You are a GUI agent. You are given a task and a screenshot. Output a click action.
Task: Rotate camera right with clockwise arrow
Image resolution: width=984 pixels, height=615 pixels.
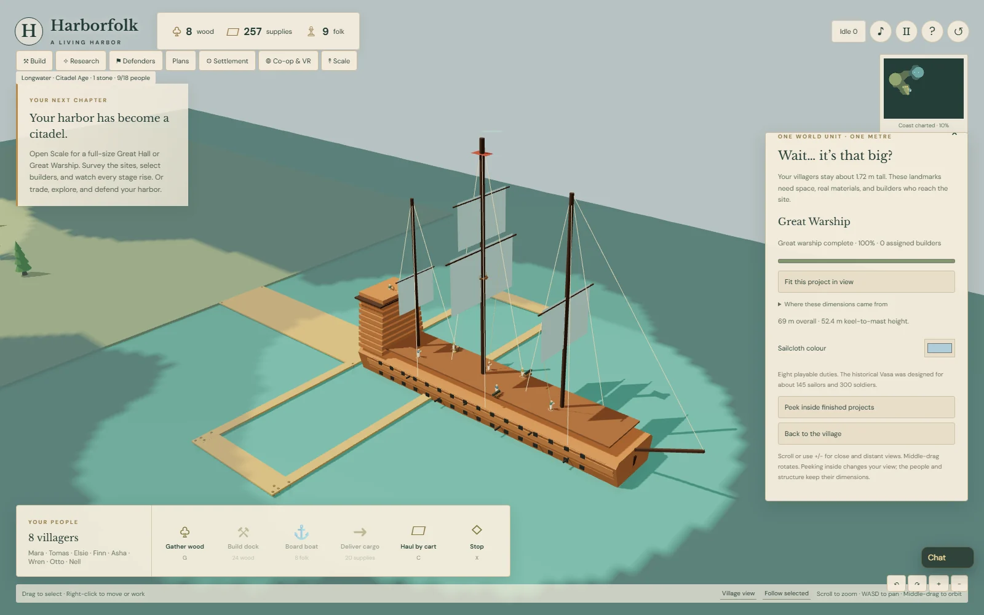coord(917,584)
